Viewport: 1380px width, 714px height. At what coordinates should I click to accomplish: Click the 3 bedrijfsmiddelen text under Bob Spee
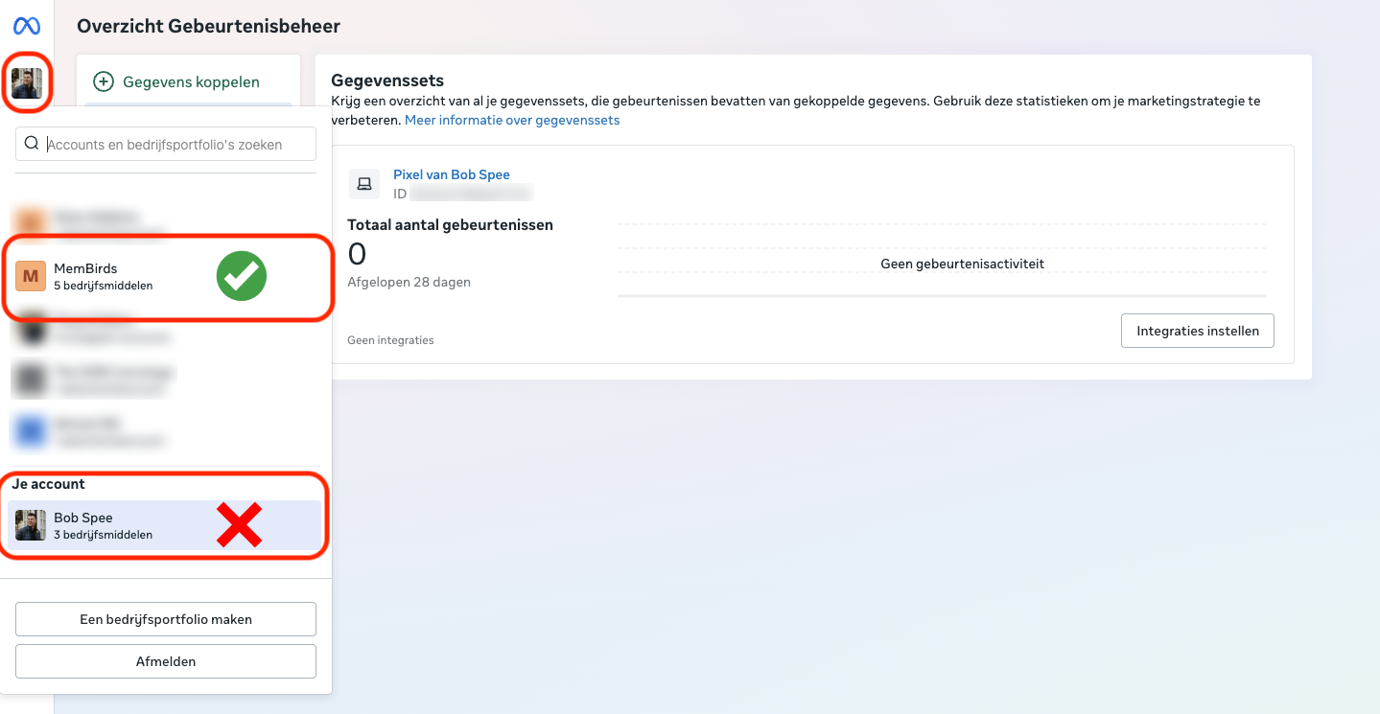(103, 535)
